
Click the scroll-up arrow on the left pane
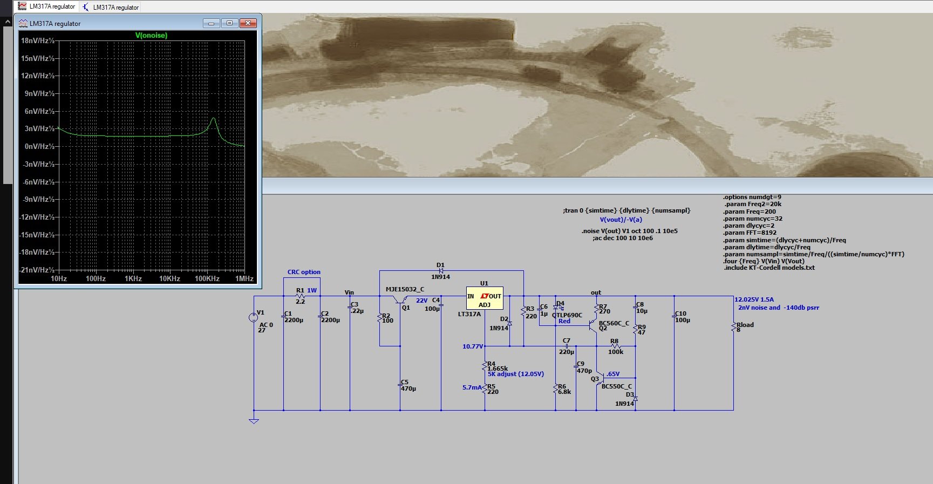(8, 22)
